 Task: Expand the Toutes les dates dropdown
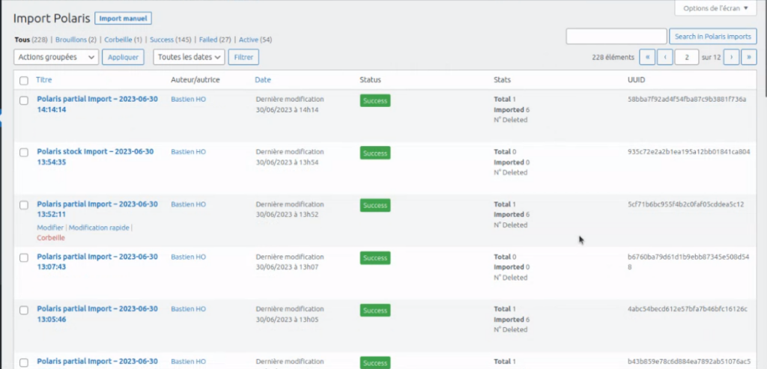click(x=189, y=57)
